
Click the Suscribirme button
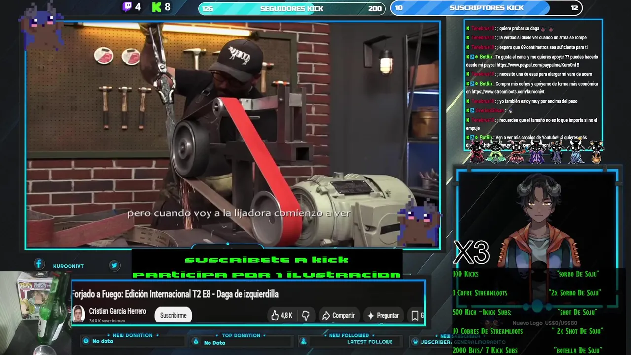(173, 315)
